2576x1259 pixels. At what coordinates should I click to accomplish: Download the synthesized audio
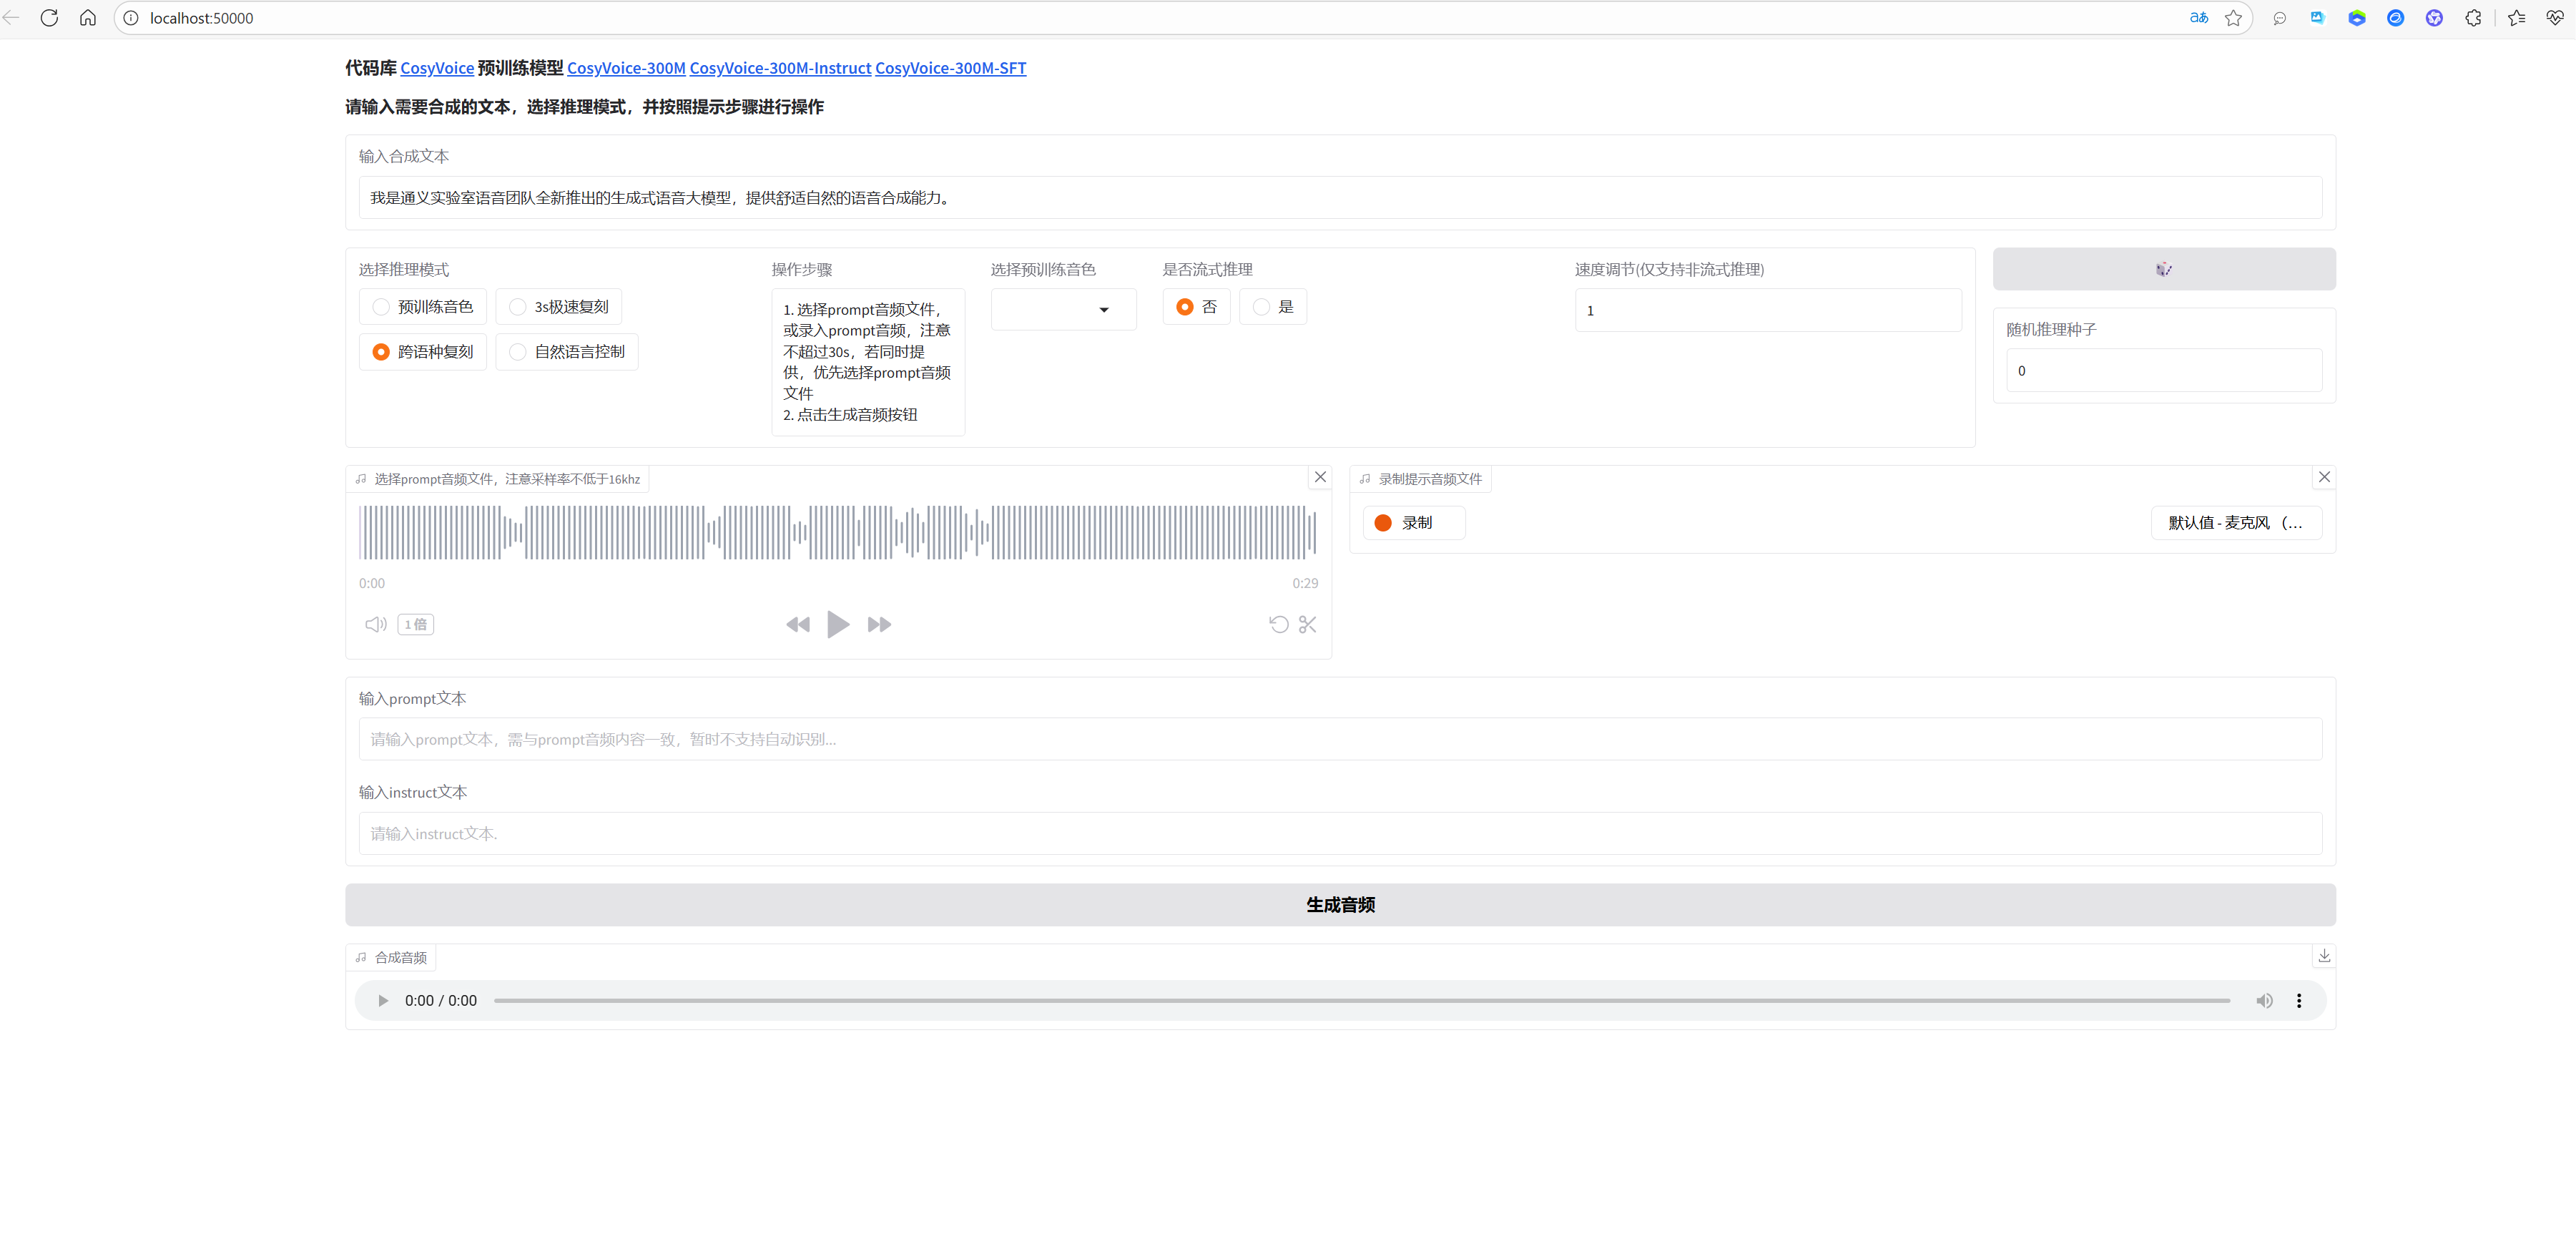pos(2324,955)
